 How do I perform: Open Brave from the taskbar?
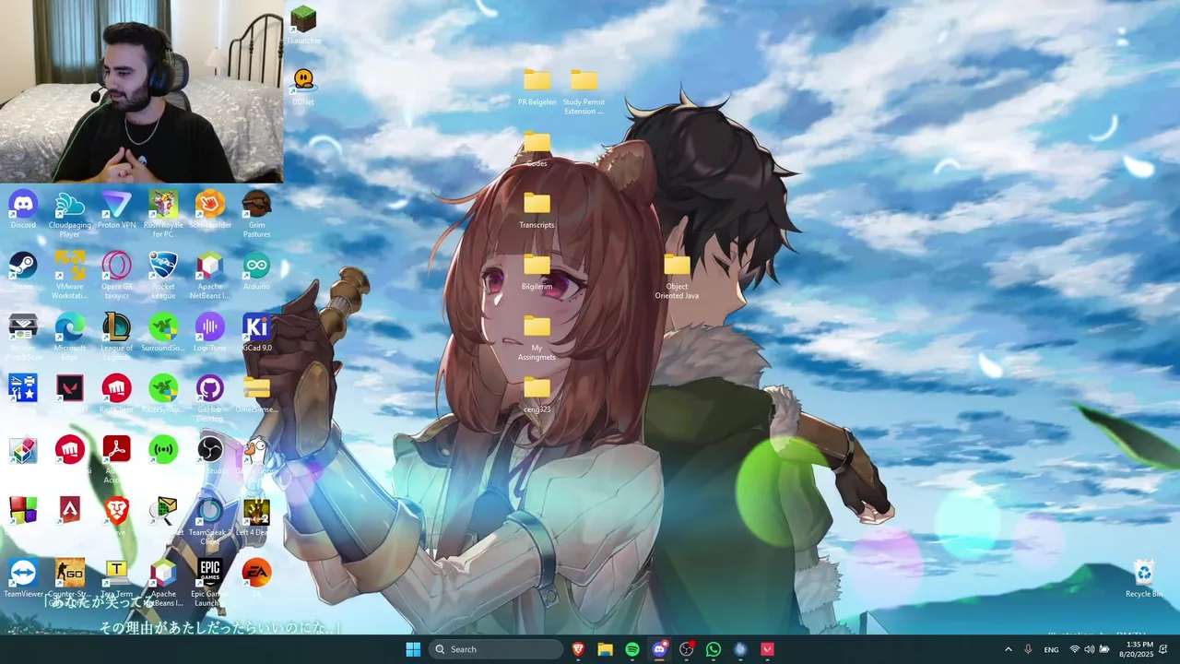coord(579,649)
